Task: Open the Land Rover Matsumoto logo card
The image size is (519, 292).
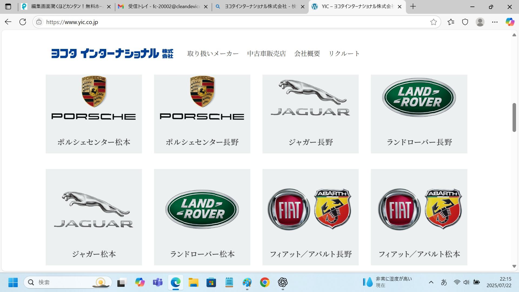Action: point(202,217)
